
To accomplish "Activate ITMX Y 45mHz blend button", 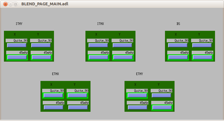I will [x=123, y=57].
